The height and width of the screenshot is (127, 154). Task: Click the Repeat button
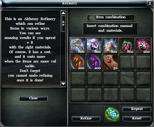pyautogui.click(x=137, y=109)
